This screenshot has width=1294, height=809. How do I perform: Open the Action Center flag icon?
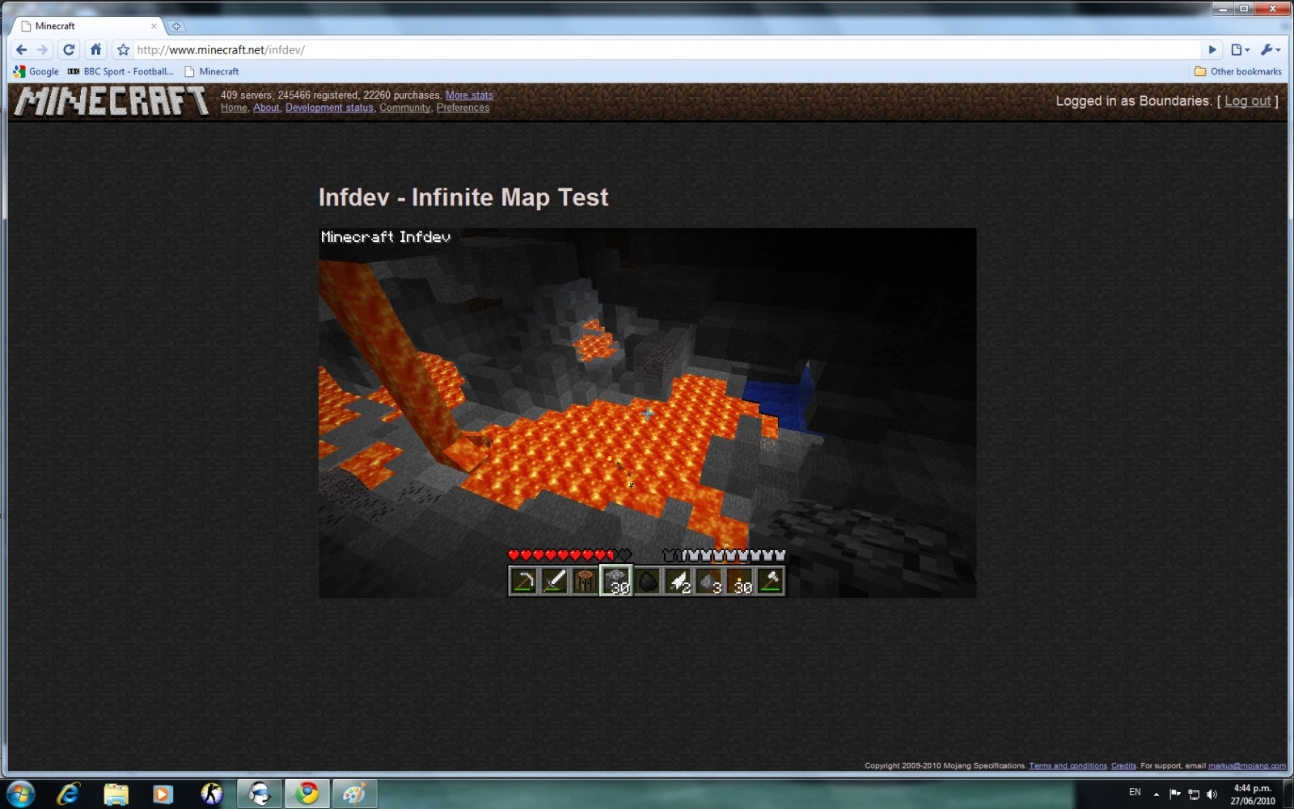pos(1175,794)
